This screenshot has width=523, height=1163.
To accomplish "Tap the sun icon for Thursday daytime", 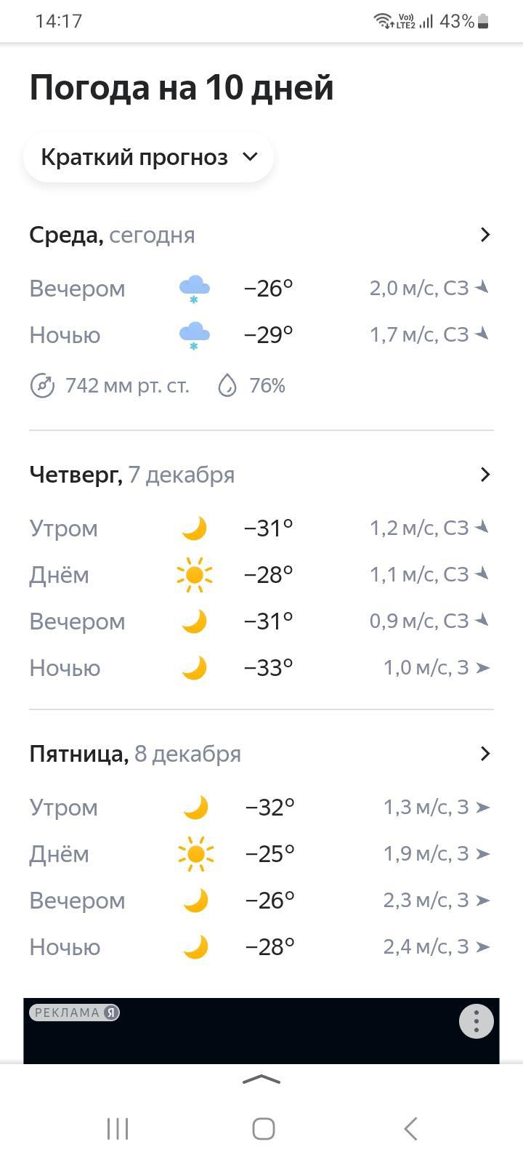I will tap(194, 575).
